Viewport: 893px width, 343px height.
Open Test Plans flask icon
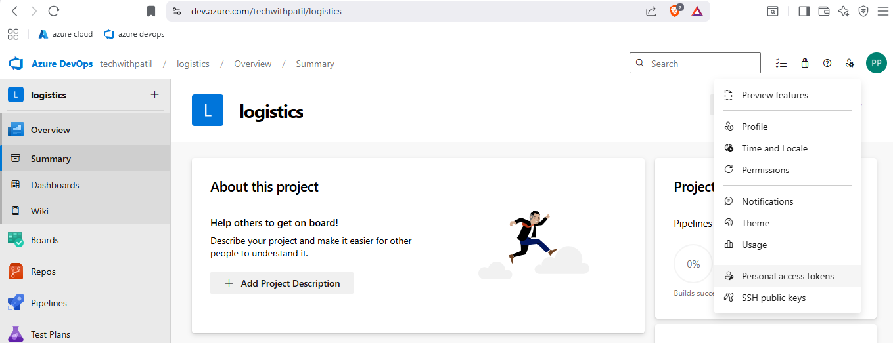coord(16,334)
